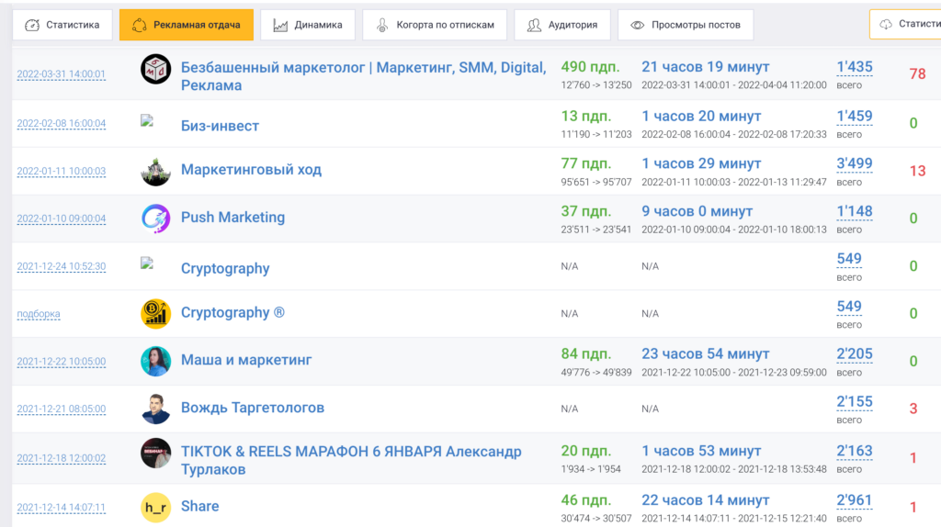Open the Статистика tab
The image size is (941, 527).
(62, 25)
